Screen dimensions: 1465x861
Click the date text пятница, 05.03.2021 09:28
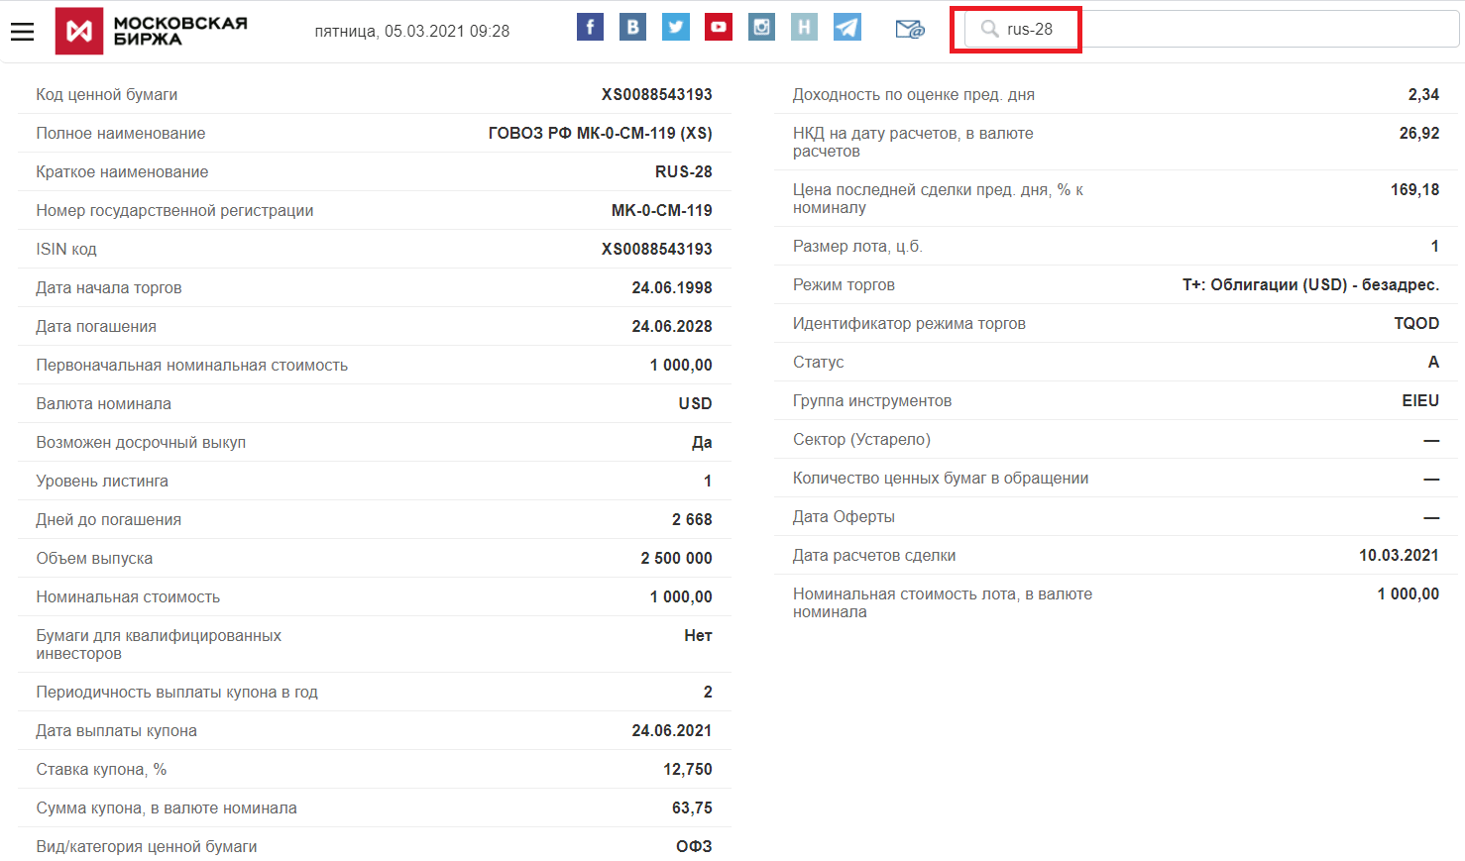(x=412, y=31)
